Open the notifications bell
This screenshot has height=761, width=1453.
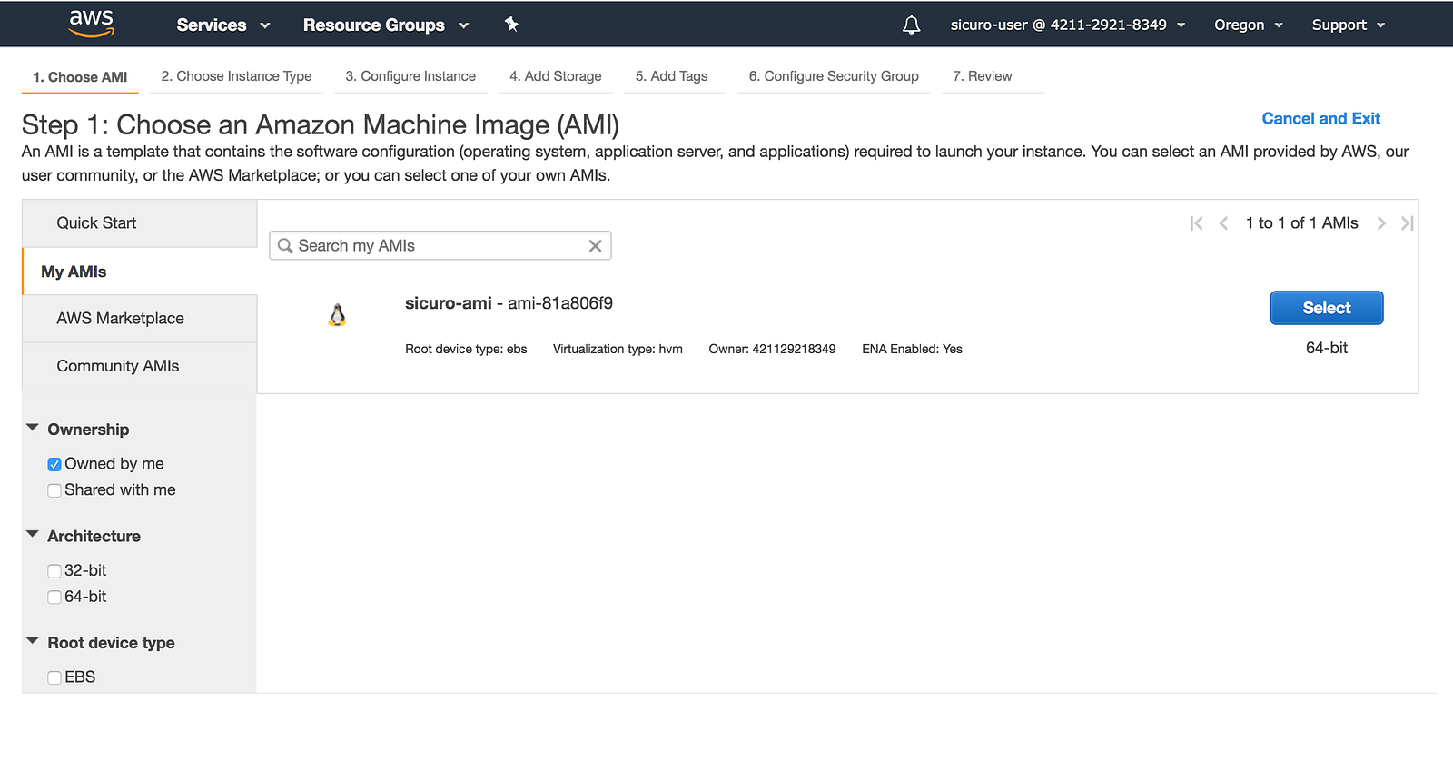[911, 25]
